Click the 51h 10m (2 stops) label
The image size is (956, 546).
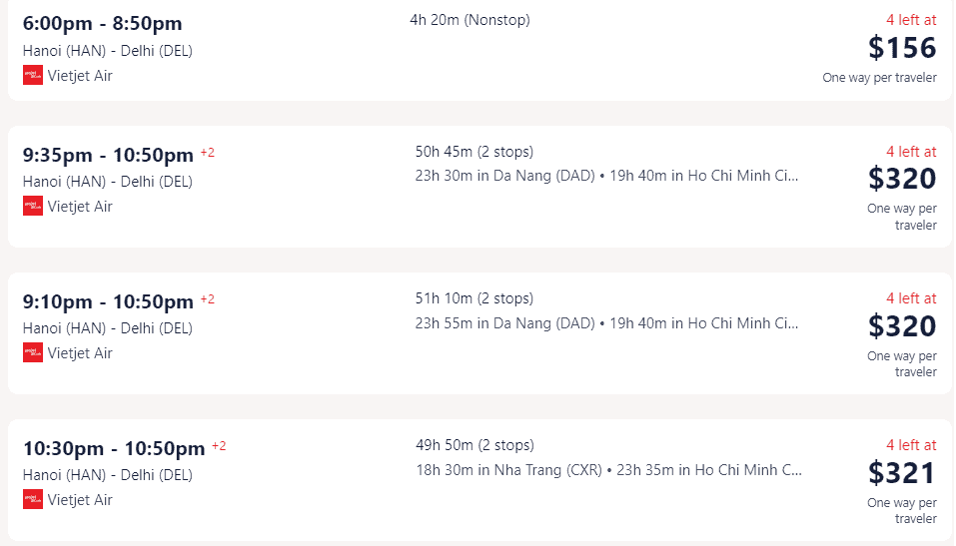point(475,298)
